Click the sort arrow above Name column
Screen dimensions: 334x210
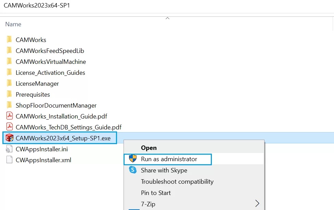[167, 18]
